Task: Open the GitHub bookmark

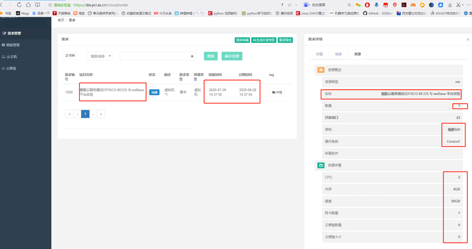Action: (378, 13)
